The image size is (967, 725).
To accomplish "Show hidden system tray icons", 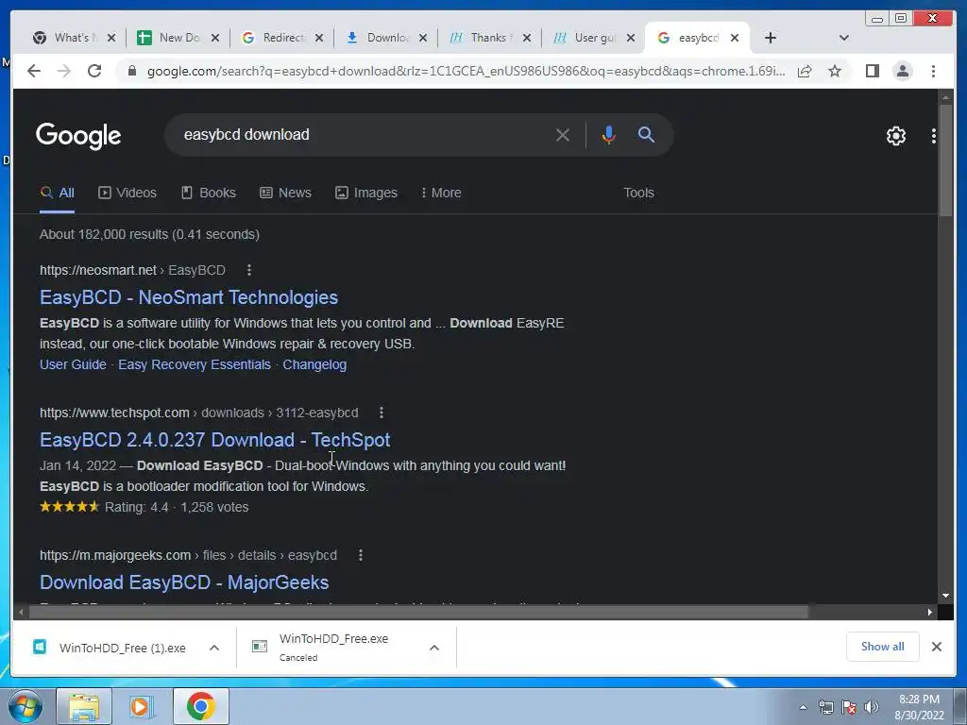I will tap(803, 707).
